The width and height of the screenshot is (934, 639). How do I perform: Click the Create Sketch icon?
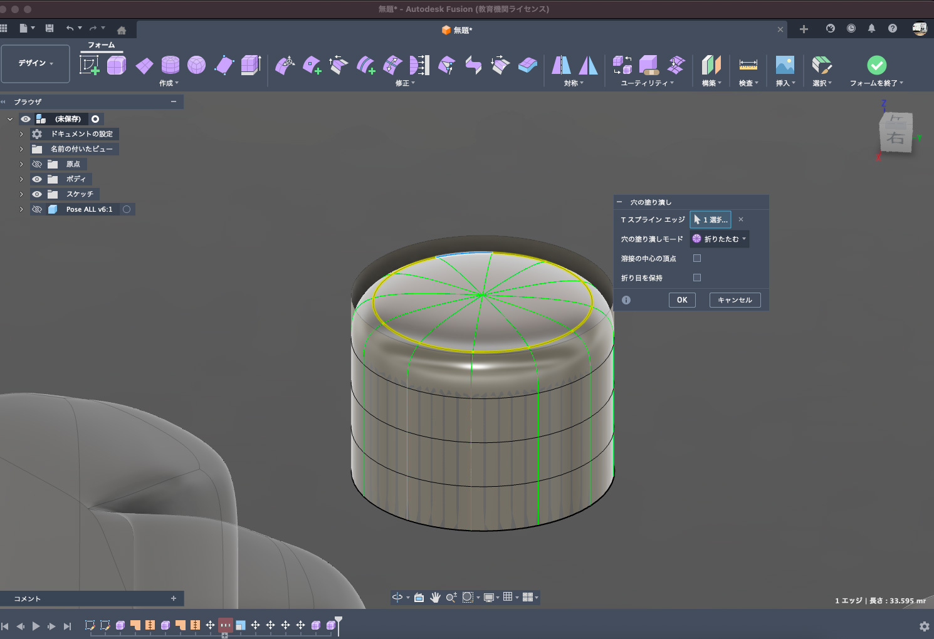pos(89,65)
